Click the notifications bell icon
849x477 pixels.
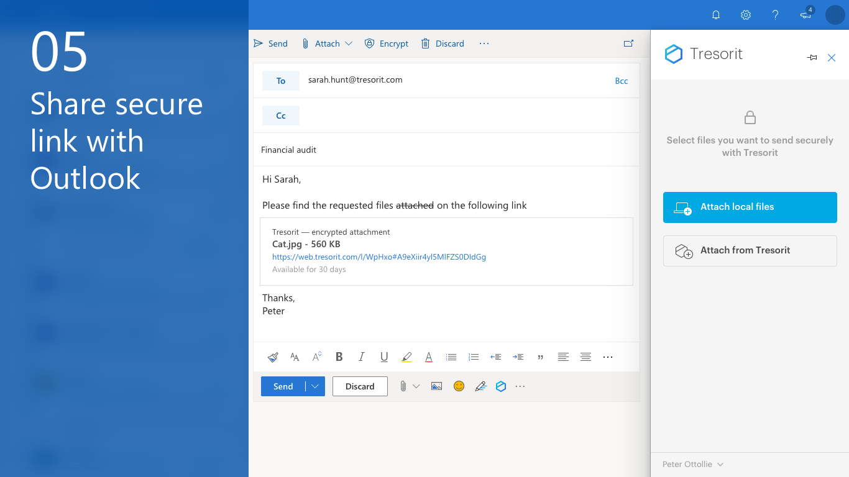(716, 15)
